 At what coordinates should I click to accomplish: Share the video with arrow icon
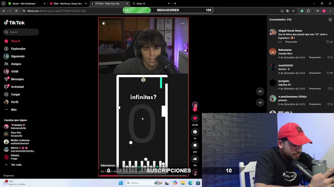pyautogui.click(x=195, y=159)
